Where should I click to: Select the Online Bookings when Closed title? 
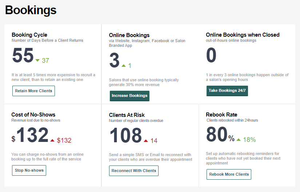(243, 35)
